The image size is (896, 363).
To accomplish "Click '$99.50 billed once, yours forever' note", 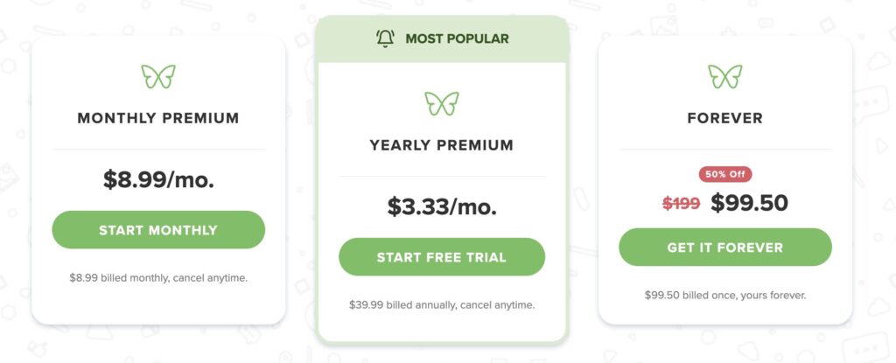I will point(725,296).
